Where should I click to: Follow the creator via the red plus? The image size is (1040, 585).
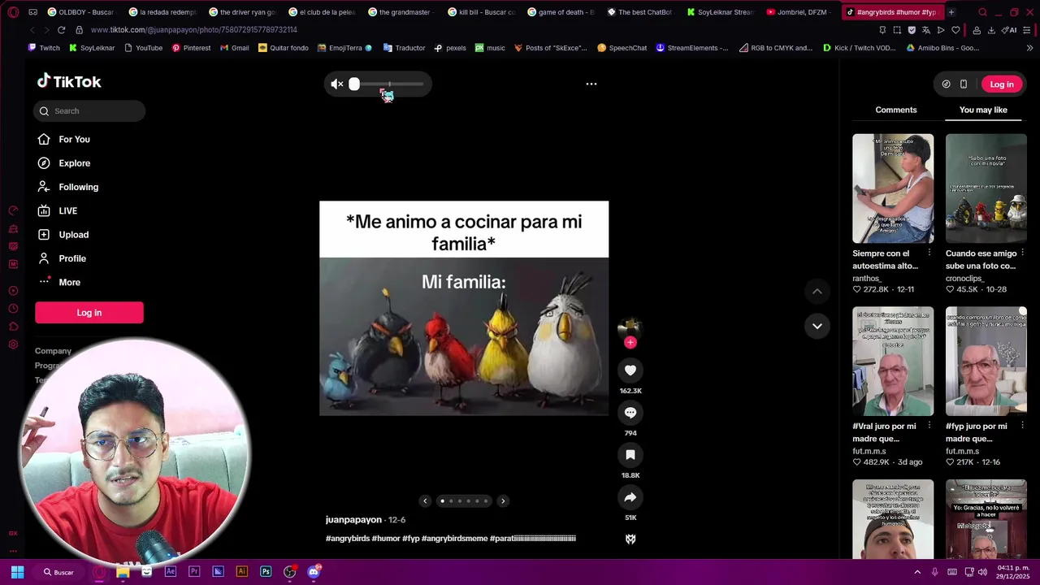coord(630,343)
